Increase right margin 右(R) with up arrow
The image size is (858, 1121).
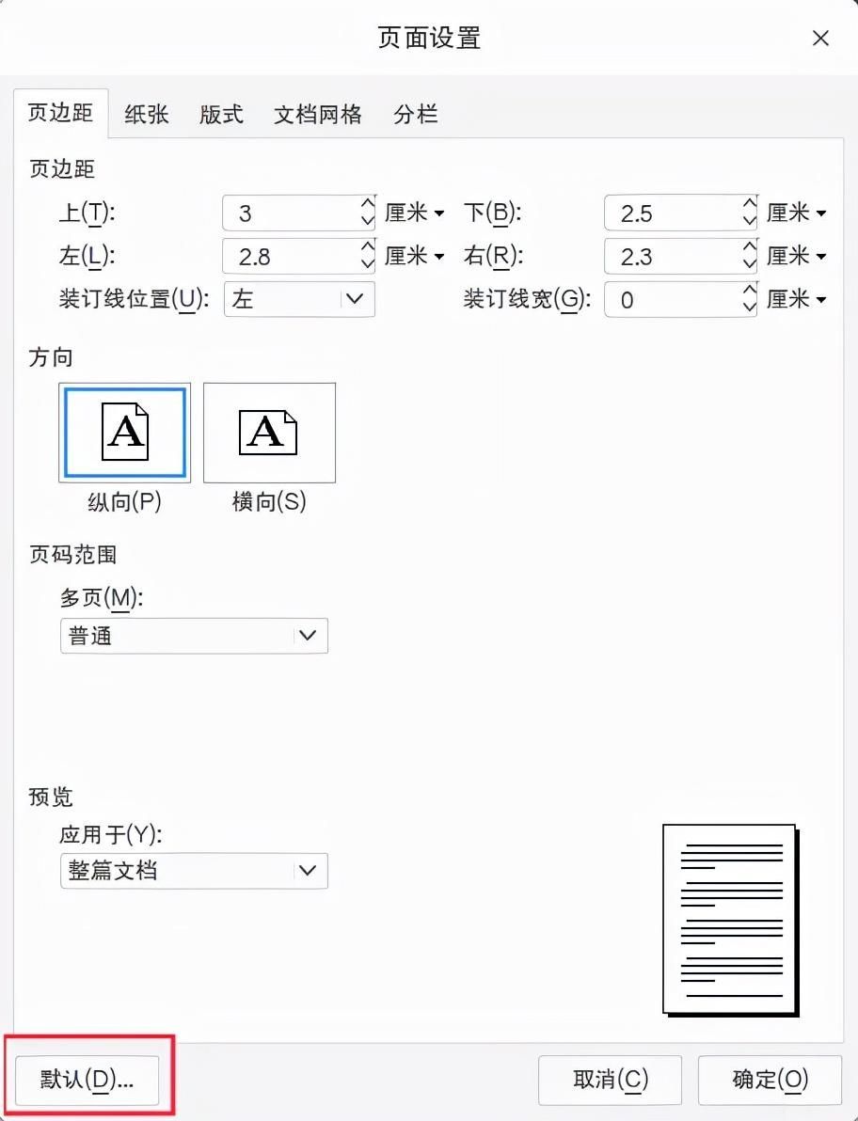[749, 247]
